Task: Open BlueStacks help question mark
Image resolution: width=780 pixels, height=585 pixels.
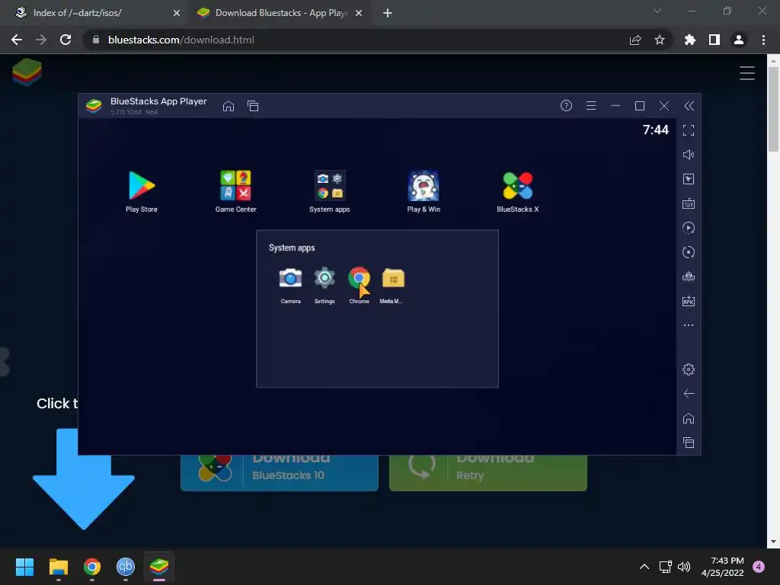Action: pos(566,105)
